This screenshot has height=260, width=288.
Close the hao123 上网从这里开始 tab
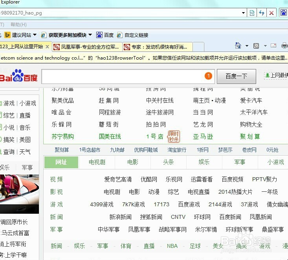click(x=47, y=47)
